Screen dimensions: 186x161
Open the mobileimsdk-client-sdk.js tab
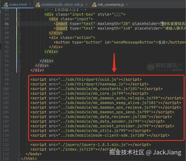[x=62, y=5]
